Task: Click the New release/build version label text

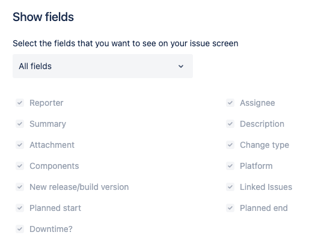Action: [79, 187]
